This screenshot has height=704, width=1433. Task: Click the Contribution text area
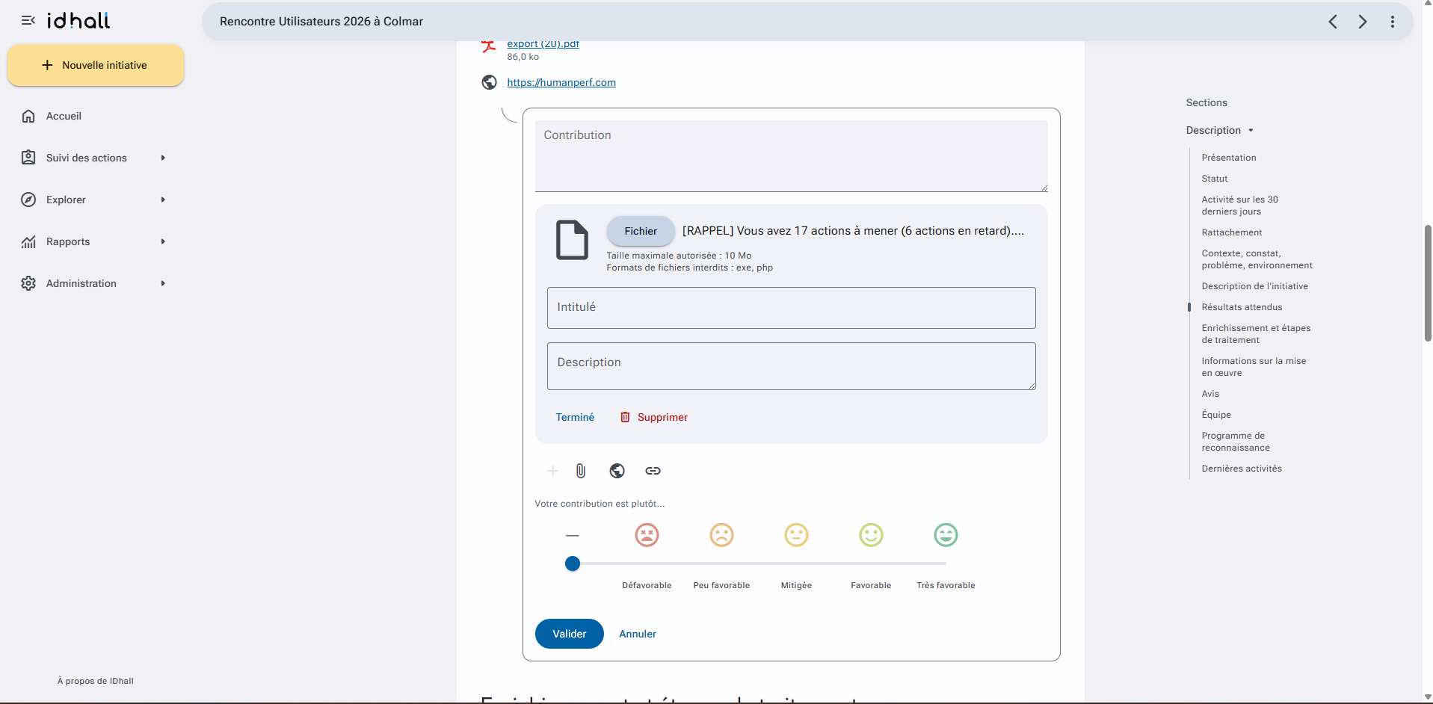coord(791,156)
